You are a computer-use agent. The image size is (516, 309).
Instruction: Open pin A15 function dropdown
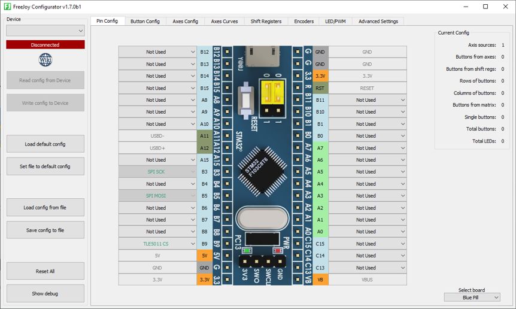(x=157, y=160)
